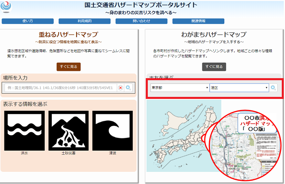
Task: Click the 洪水 caption text
Action: (x=24, y=153)
